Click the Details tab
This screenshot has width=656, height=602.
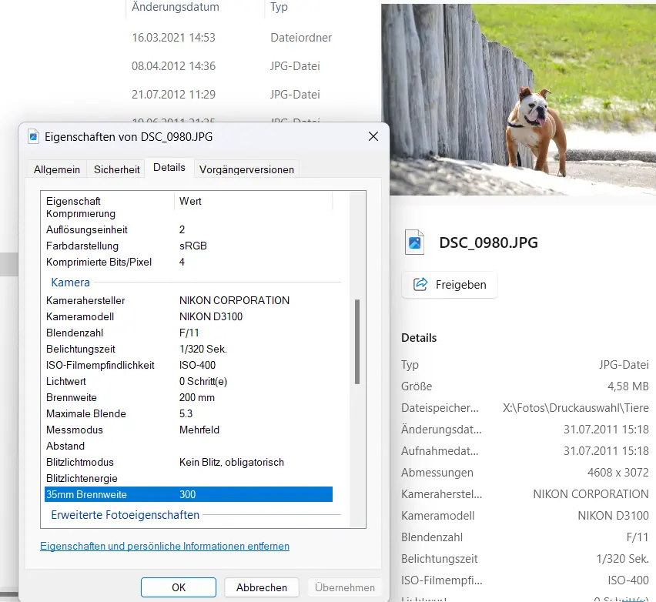pos(169,168)
